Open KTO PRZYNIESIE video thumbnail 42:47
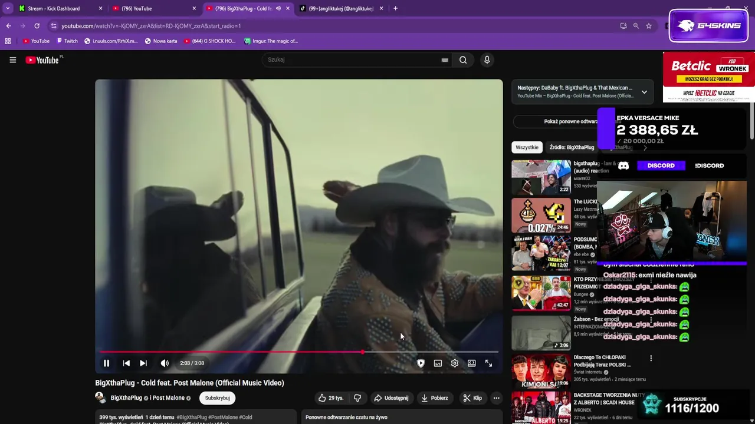The height and width of the screenshot is (424, 755). 541,293
